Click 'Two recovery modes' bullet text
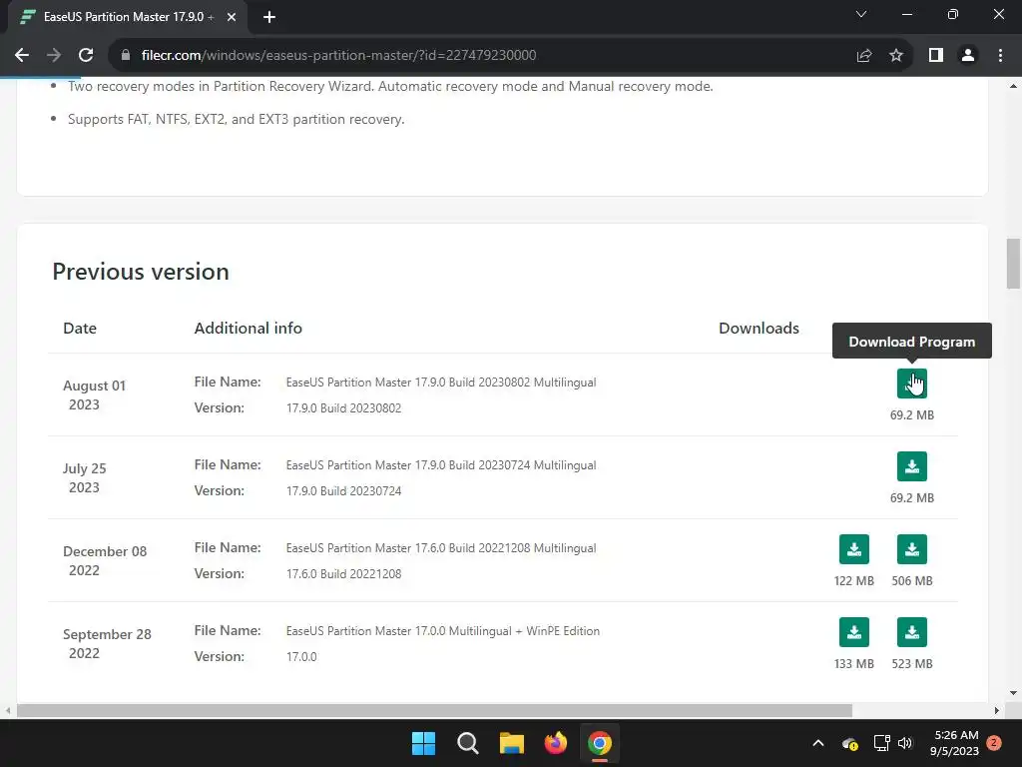1022x767 pixels. coord(390,86)
